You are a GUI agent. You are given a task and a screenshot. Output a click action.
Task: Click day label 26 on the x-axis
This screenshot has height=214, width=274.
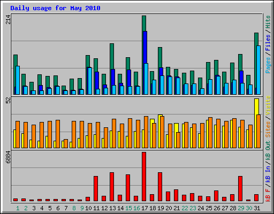pyautogui.click(x=217, y=208)
